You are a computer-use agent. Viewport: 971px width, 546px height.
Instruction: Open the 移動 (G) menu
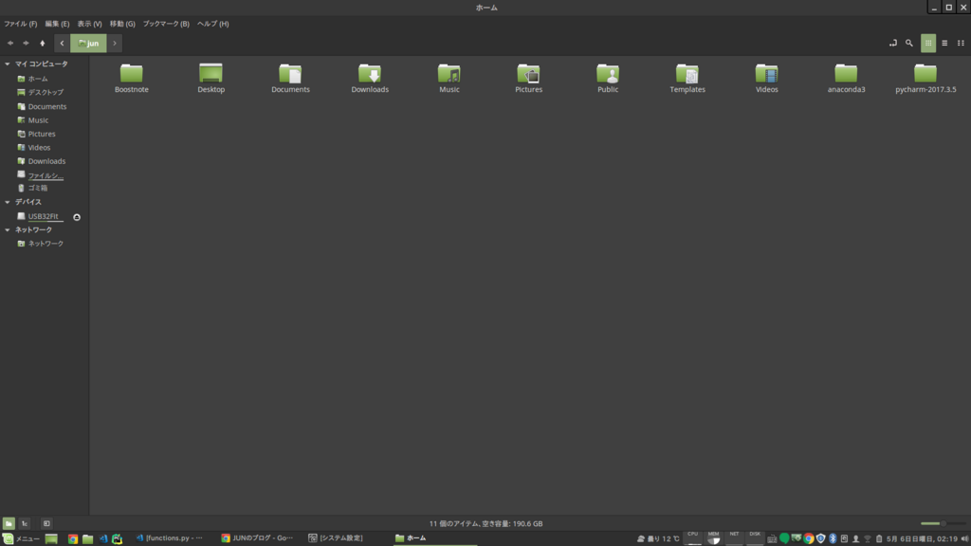[122, 24]
